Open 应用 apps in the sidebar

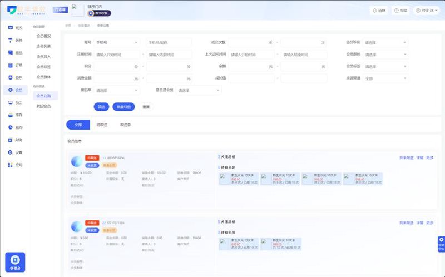pos(15,165)
